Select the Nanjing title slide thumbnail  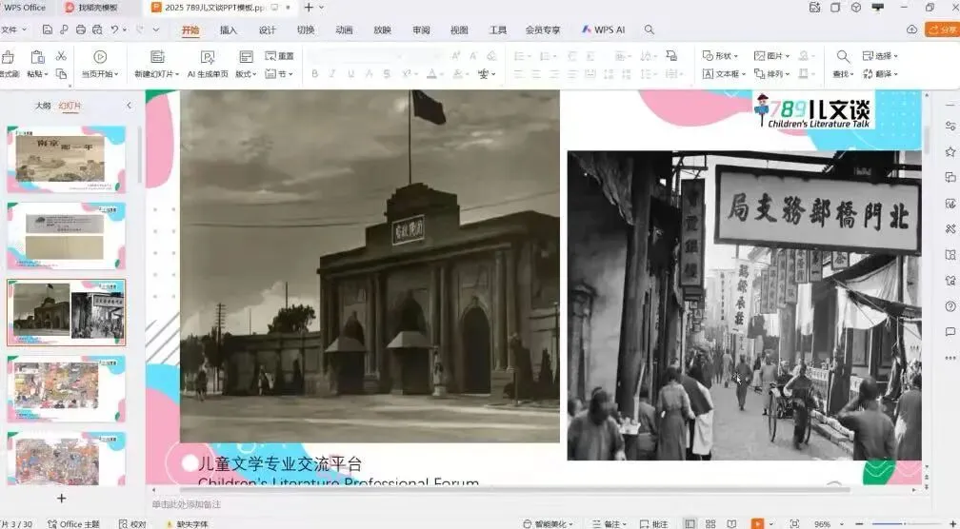click(67, 159)
